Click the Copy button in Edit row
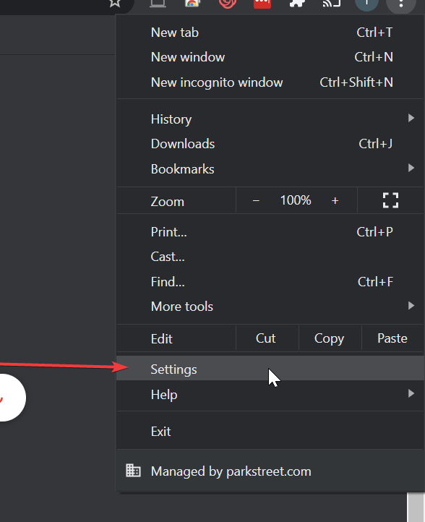The image size is (425, 522). coord(329,338)
